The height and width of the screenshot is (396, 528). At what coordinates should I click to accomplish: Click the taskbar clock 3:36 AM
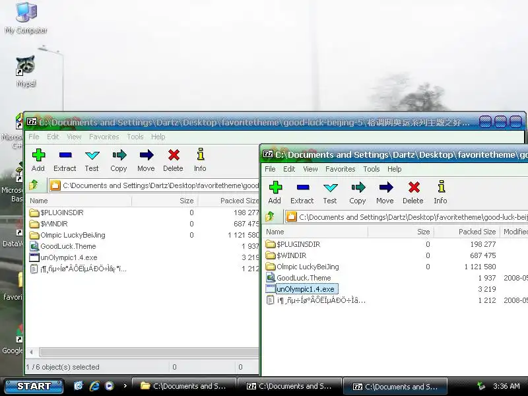point(506,386)
